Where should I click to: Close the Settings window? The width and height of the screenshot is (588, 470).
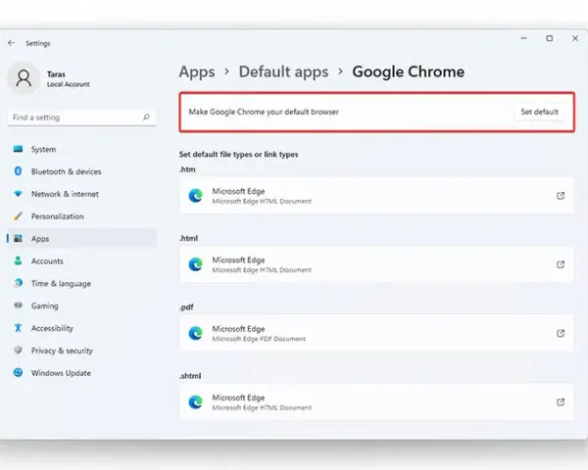pyautogui.click(x=575, y=38)
